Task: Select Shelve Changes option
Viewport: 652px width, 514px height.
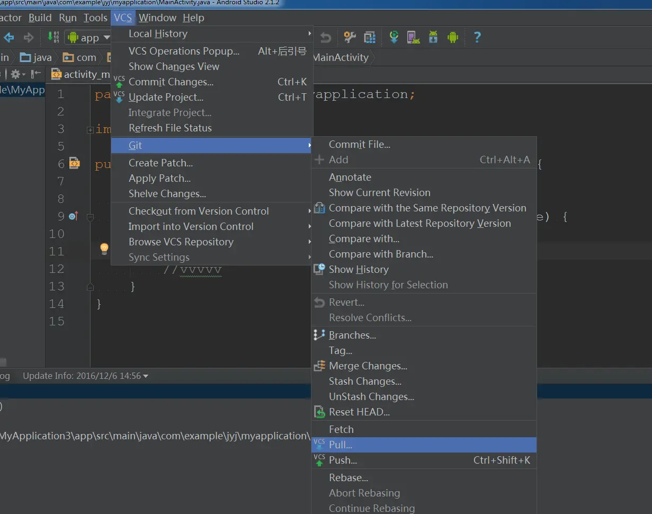Action: click(x=212, y=193)
